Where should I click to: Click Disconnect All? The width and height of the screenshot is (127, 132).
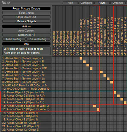click(26, 35)
